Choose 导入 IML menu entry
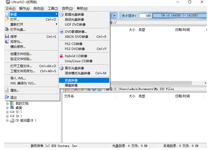This screenshot has width=211, height=150. (31, 78)
